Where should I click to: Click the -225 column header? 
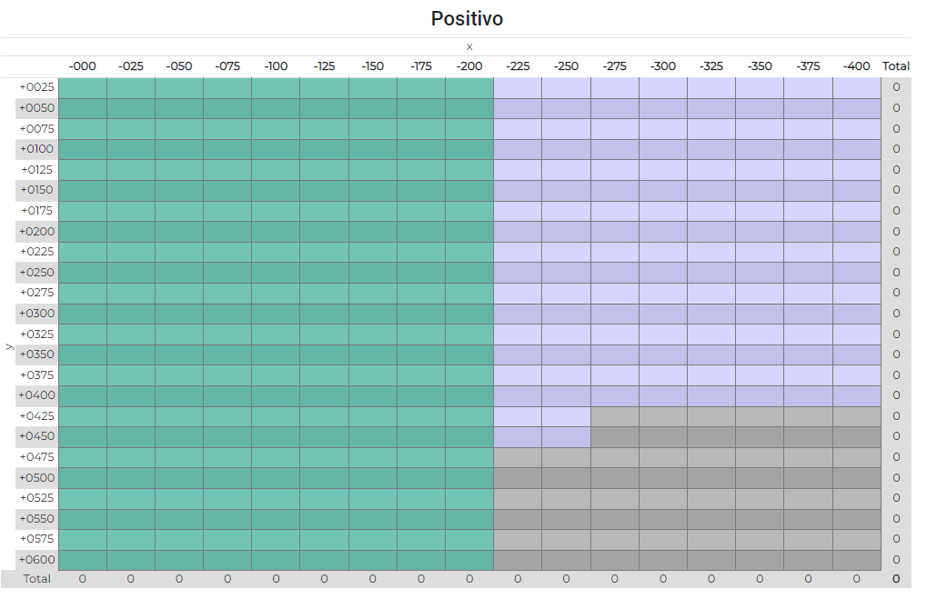pos(518,66)
